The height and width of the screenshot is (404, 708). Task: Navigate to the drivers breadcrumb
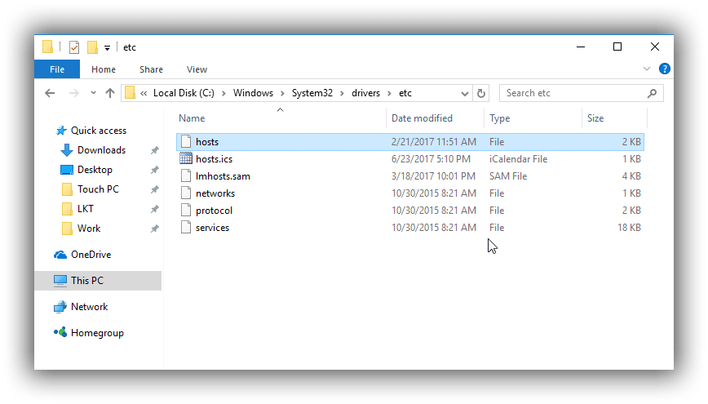click(365, 93)
